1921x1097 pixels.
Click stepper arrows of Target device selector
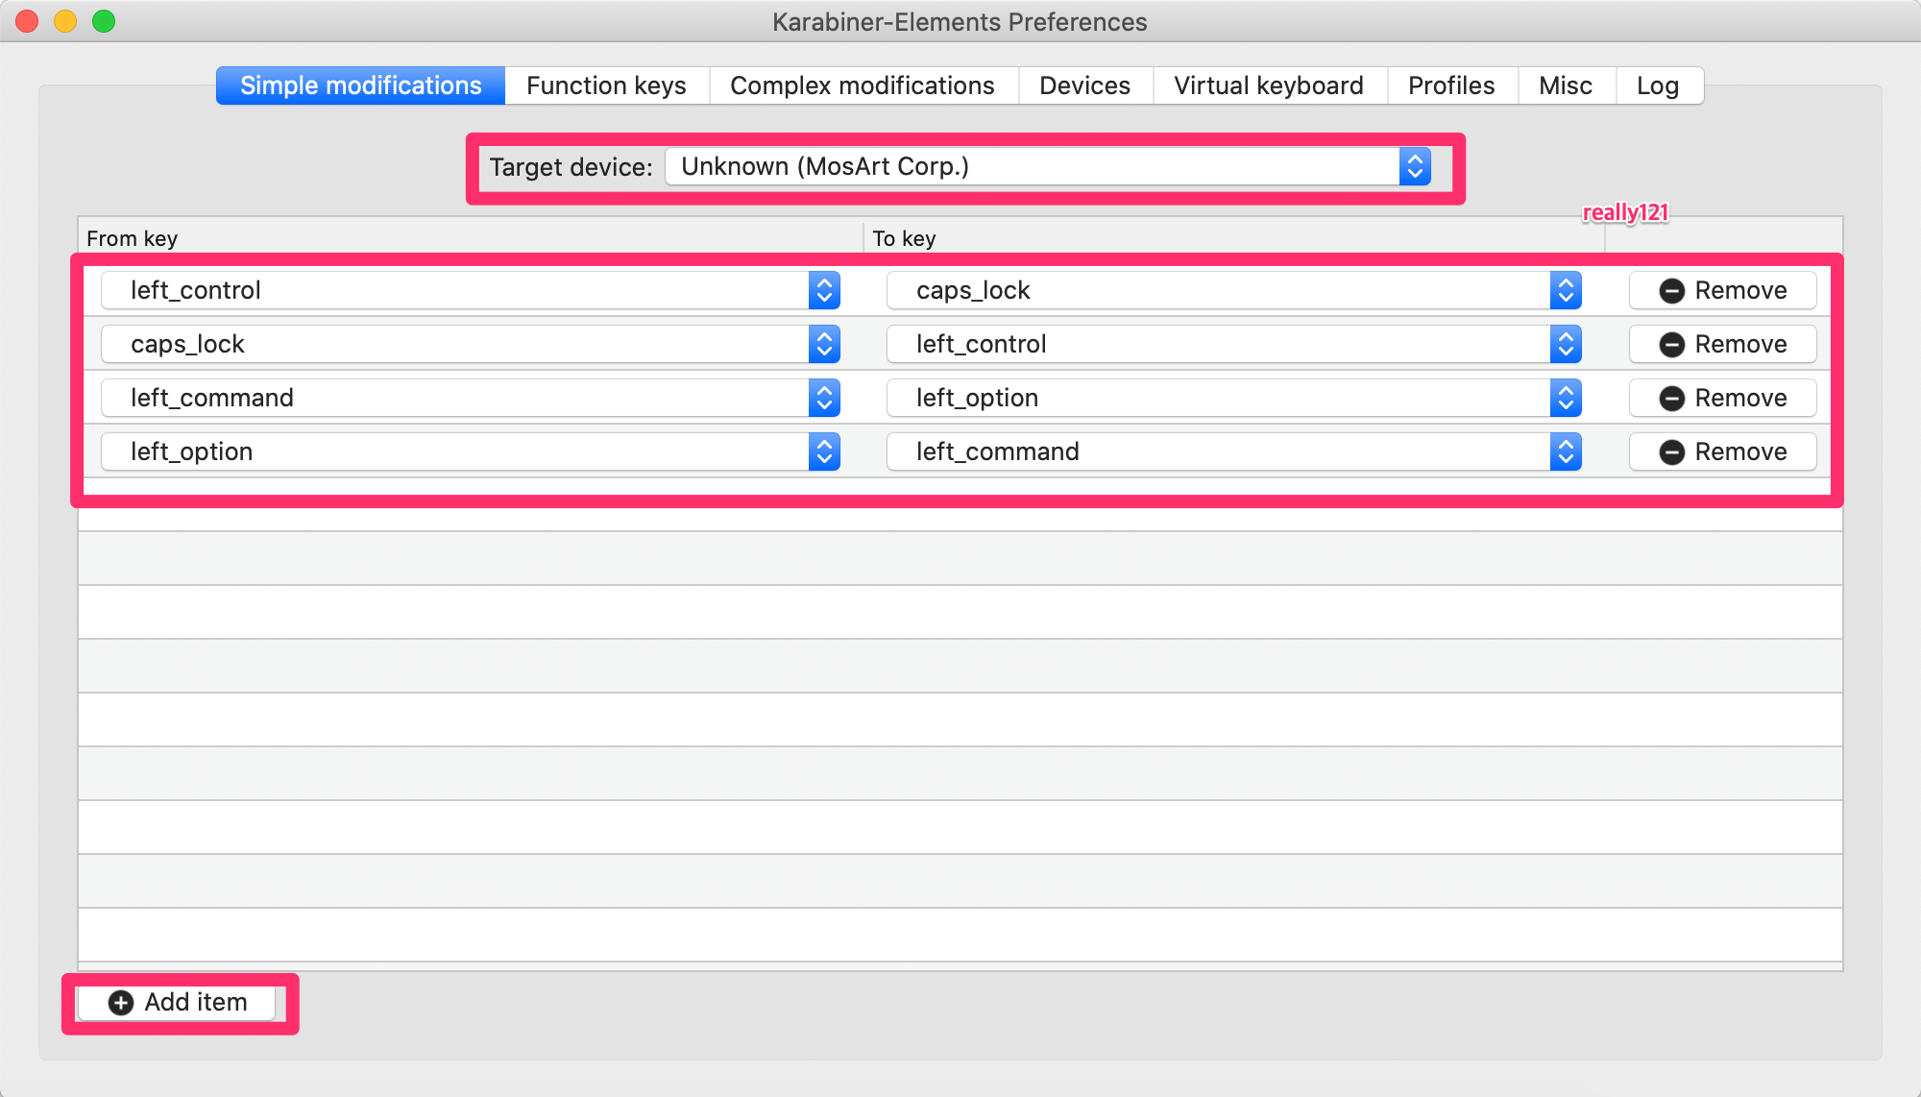click(x=1414, y=166)
